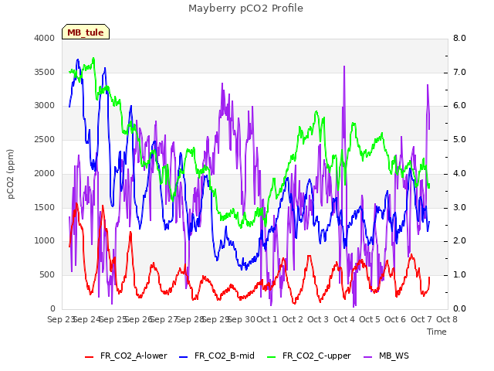Click the 1000 left axis tick label
This screenshot has height=371, width=494.
tap(45, 241)
